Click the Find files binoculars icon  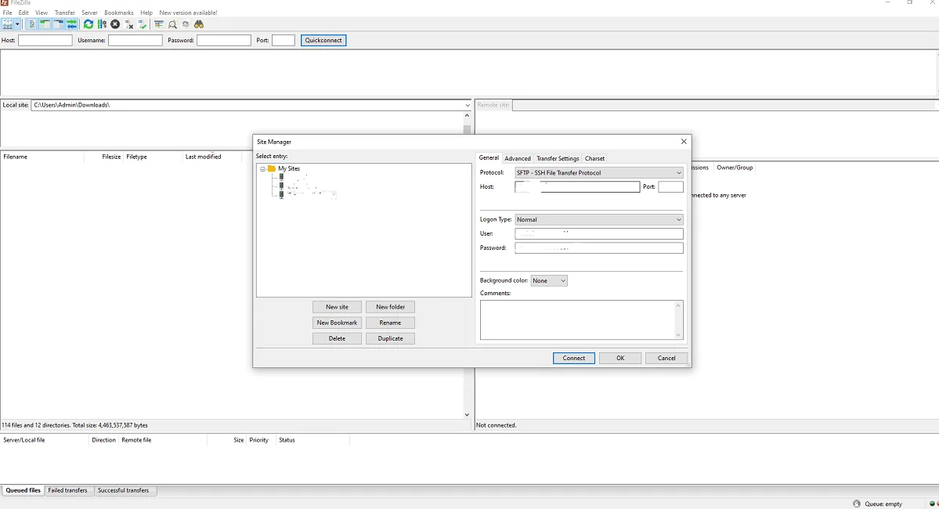pos(198,24)
